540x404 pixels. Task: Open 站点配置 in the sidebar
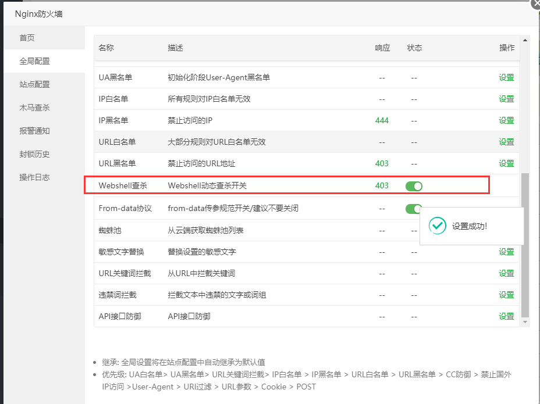(x=44, y=84)
